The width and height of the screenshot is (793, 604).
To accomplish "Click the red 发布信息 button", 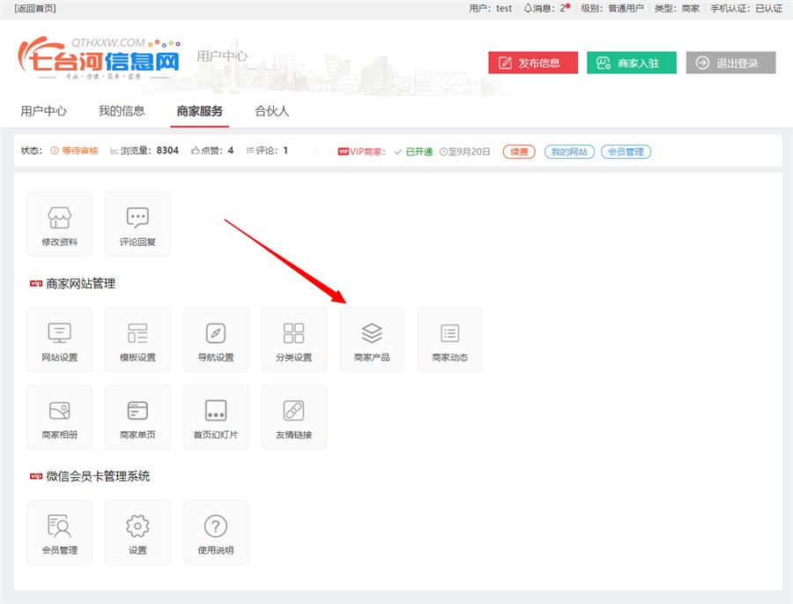I will tap(533, 63).
